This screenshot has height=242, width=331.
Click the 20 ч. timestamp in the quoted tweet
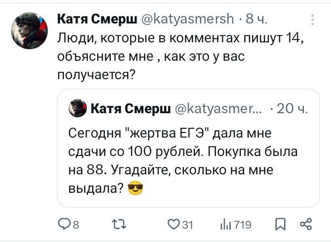pyautogui.click(x=293, y=109)
